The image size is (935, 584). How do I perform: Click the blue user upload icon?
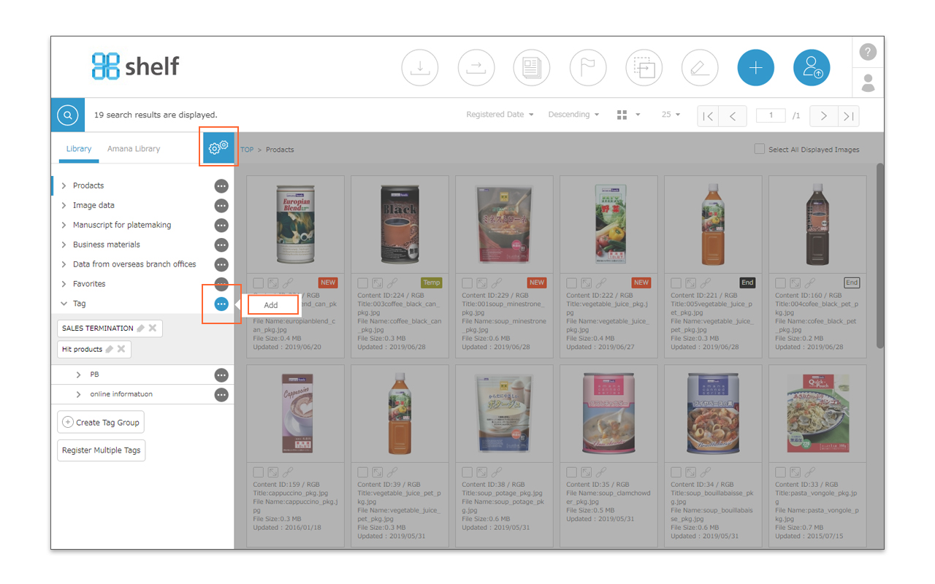pyautogui.click(x=812, y=68)
